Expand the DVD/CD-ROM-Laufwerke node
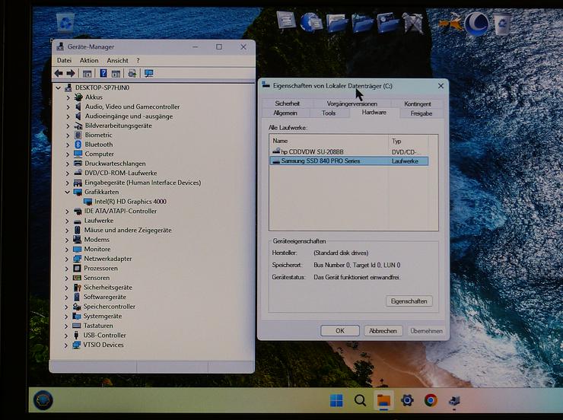Image resolution: width=563 pixels, height=420 pixels. (x=68, y=173)
